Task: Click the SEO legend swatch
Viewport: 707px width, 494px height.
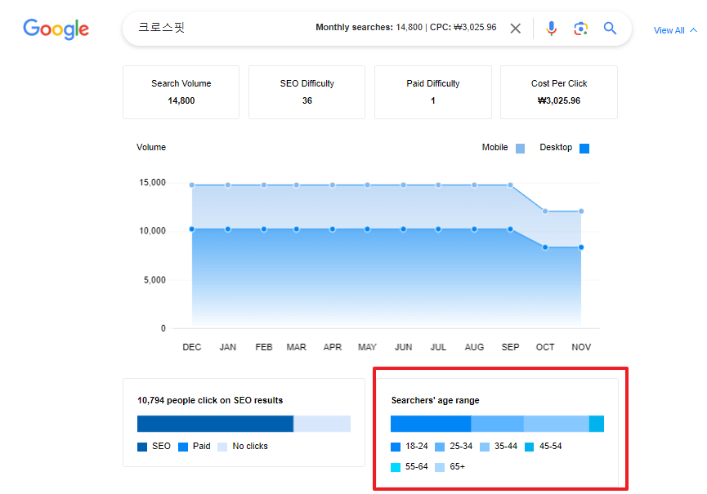Action: coord(142,447)
